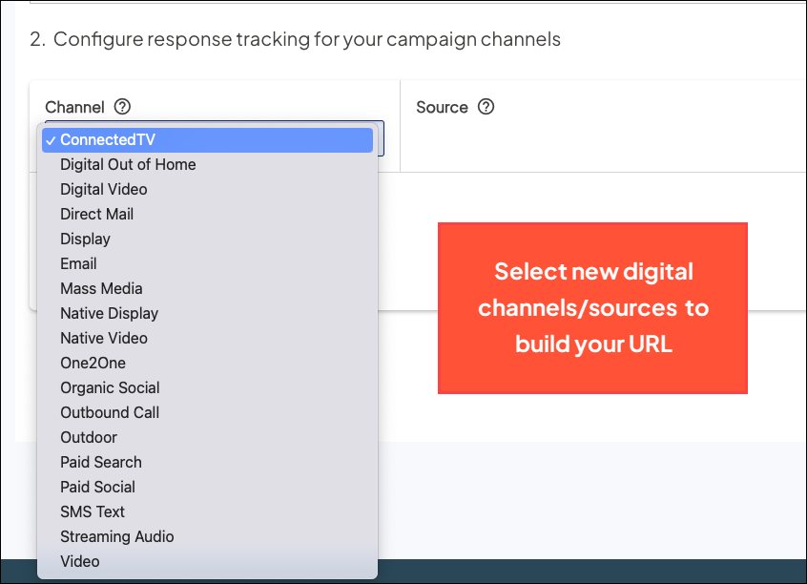Choose Streaming Audio from the list

(x=116, y=537)
